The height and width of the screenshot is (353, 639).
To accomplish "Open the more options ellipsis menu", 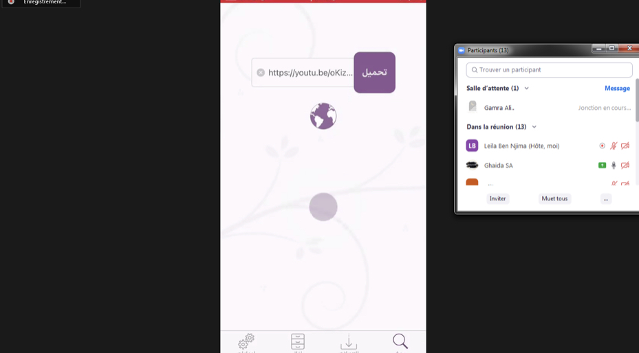I will (x=605, y=198).
